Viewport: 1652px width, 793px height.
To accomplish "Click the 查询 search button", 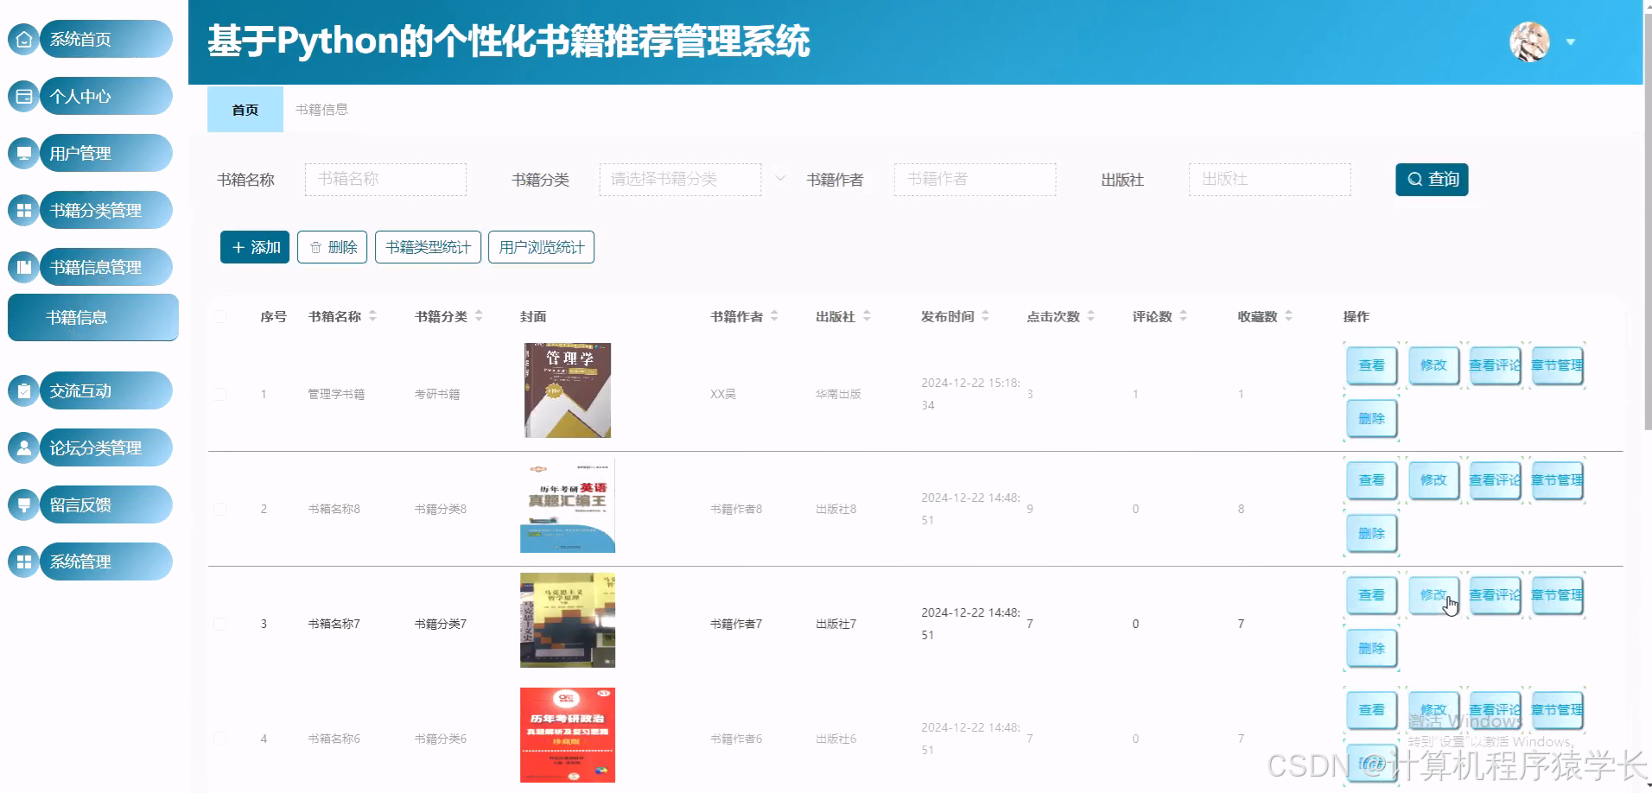I will tap(1432, 179).
